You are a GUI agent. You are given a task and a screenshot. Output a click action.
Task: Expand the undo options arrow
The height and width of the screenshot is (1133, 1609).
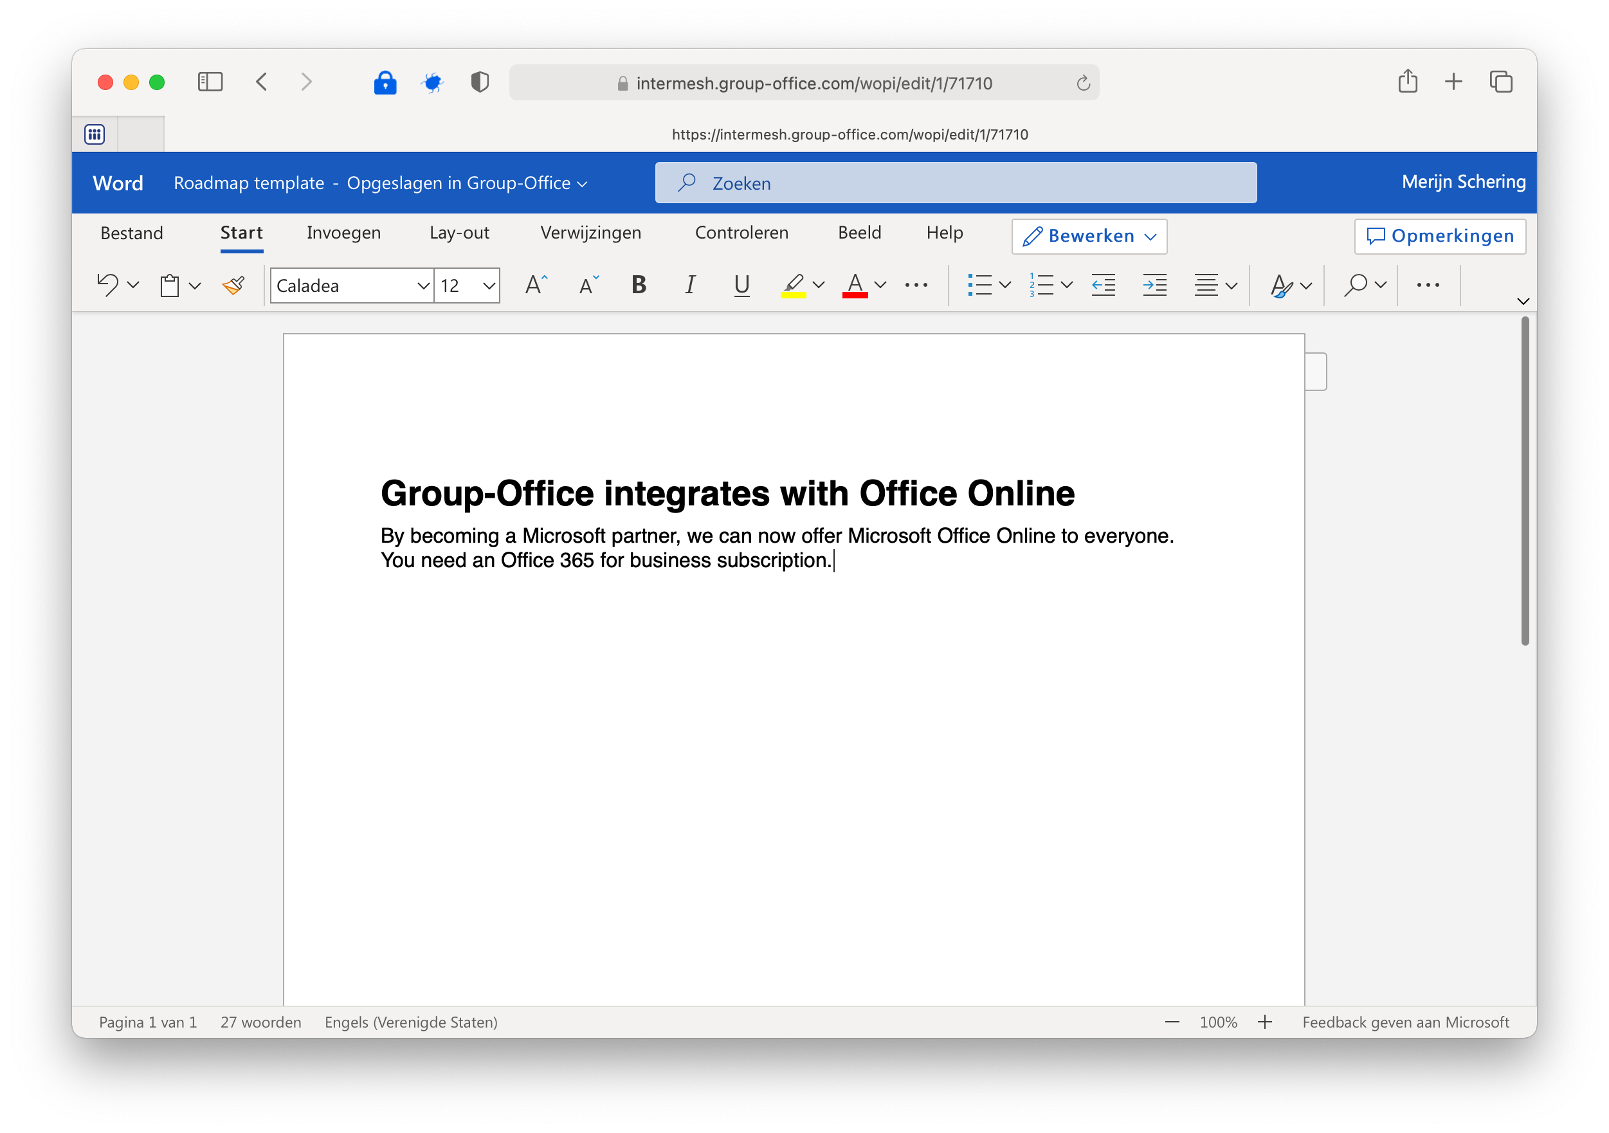[133, 285]
